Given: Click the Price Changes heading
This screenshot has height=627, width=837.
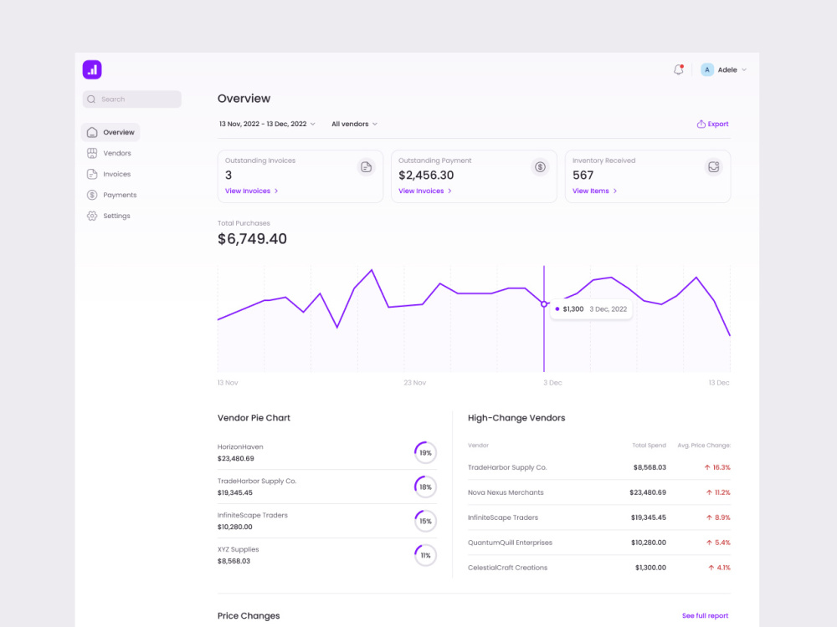Looking at the screenshot, I should click(x=249, y=616).
